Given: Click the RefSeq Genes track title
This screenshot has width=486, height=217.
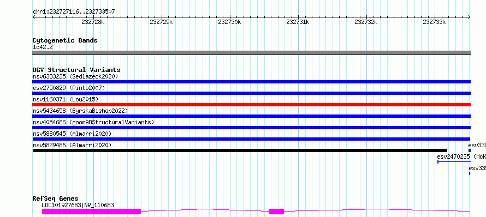Looking at the screenshot, I should (x=56, y=198).
